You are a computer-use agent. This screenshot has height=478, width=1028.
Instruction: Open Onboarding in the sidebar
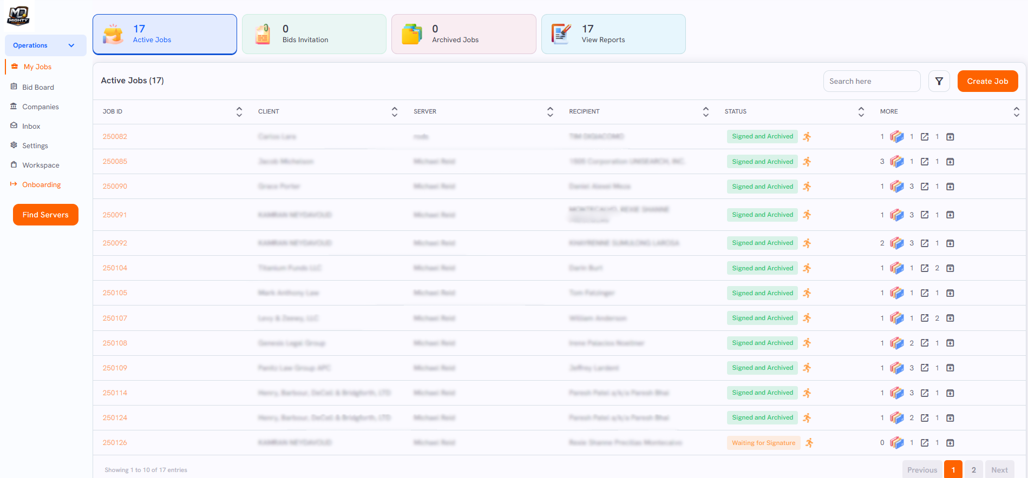pos(41,184)
